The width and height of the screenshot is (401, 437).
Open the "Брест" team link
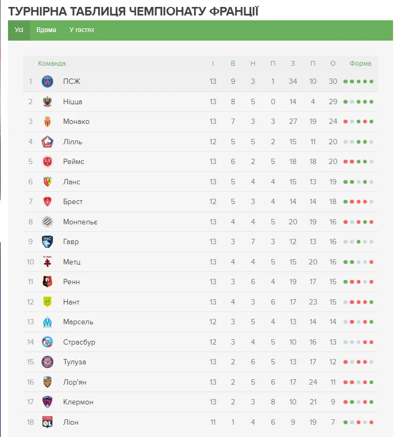(x=73, y=202)
